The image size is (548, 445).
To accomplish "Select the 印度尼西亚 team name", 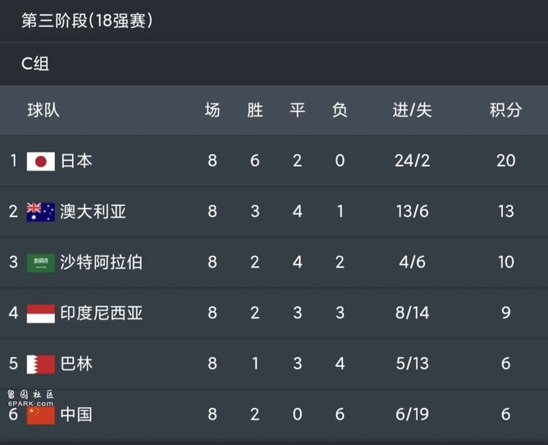I will click(101, 313).
